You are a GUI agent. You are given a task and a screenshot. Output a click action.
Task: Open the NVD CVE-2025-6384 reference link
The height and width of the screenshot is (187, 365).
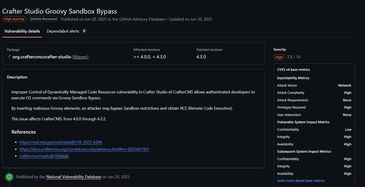pos(61,142)
